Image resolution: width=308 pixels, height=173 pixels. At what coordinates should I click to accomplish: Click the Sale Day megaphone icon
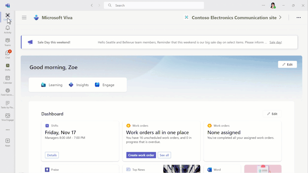click(x=30, y=42)
